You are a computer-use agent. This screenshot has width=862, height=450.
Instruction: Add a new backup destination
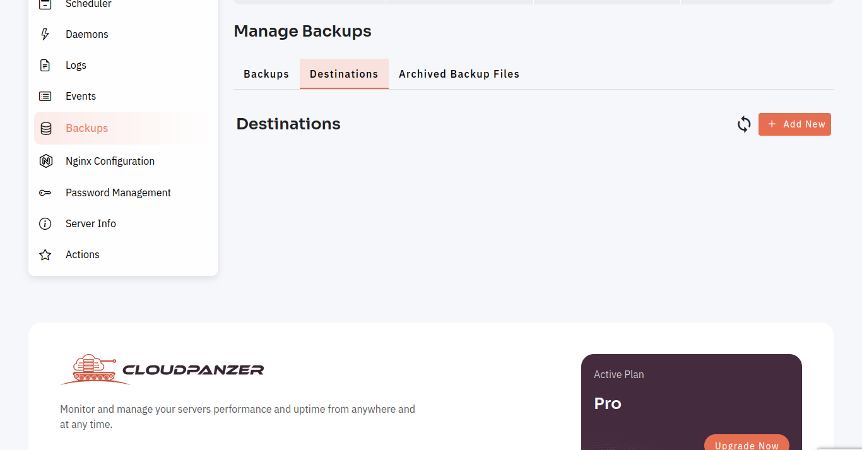(794, 124)
